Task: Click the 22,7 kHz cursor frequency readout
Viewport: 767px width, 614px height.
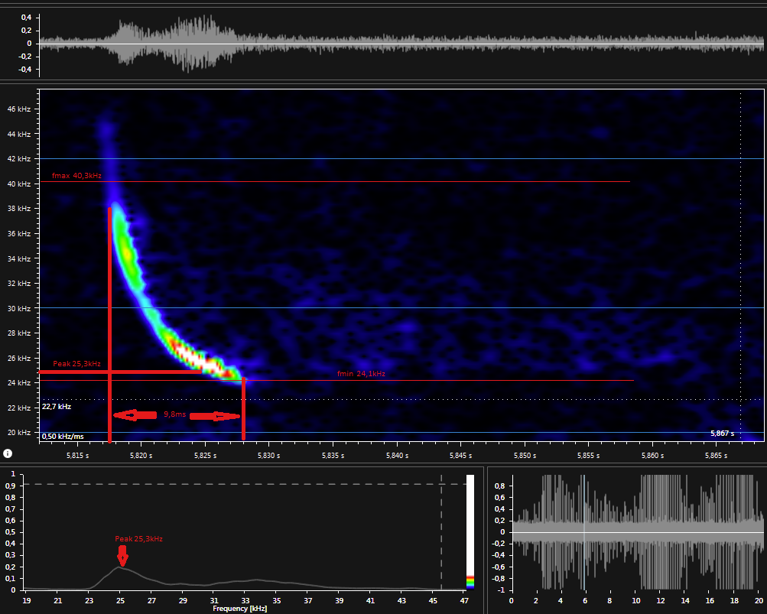Action: point(57,407)
